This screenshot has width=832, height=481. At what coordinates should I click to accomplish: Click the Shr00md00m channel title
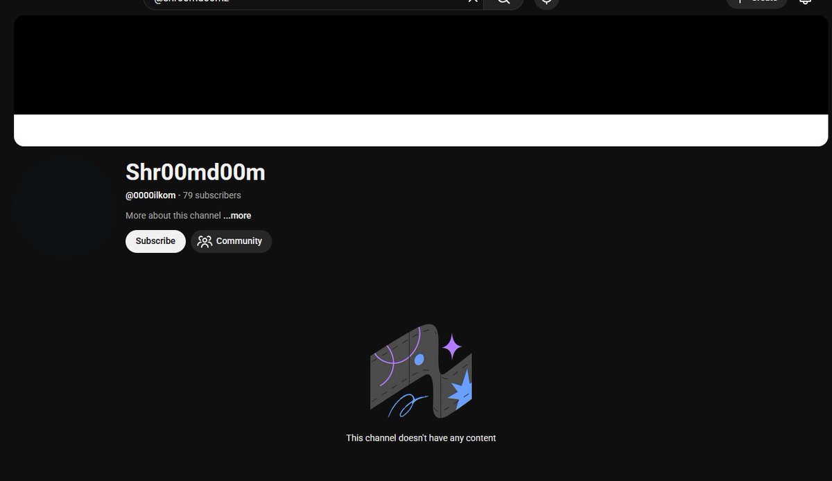(195, 172)
